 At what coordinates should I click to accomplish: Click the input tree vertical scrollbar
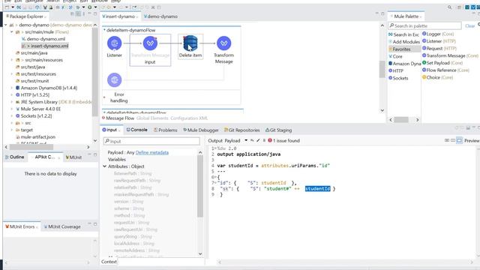(x=200, y=186)
